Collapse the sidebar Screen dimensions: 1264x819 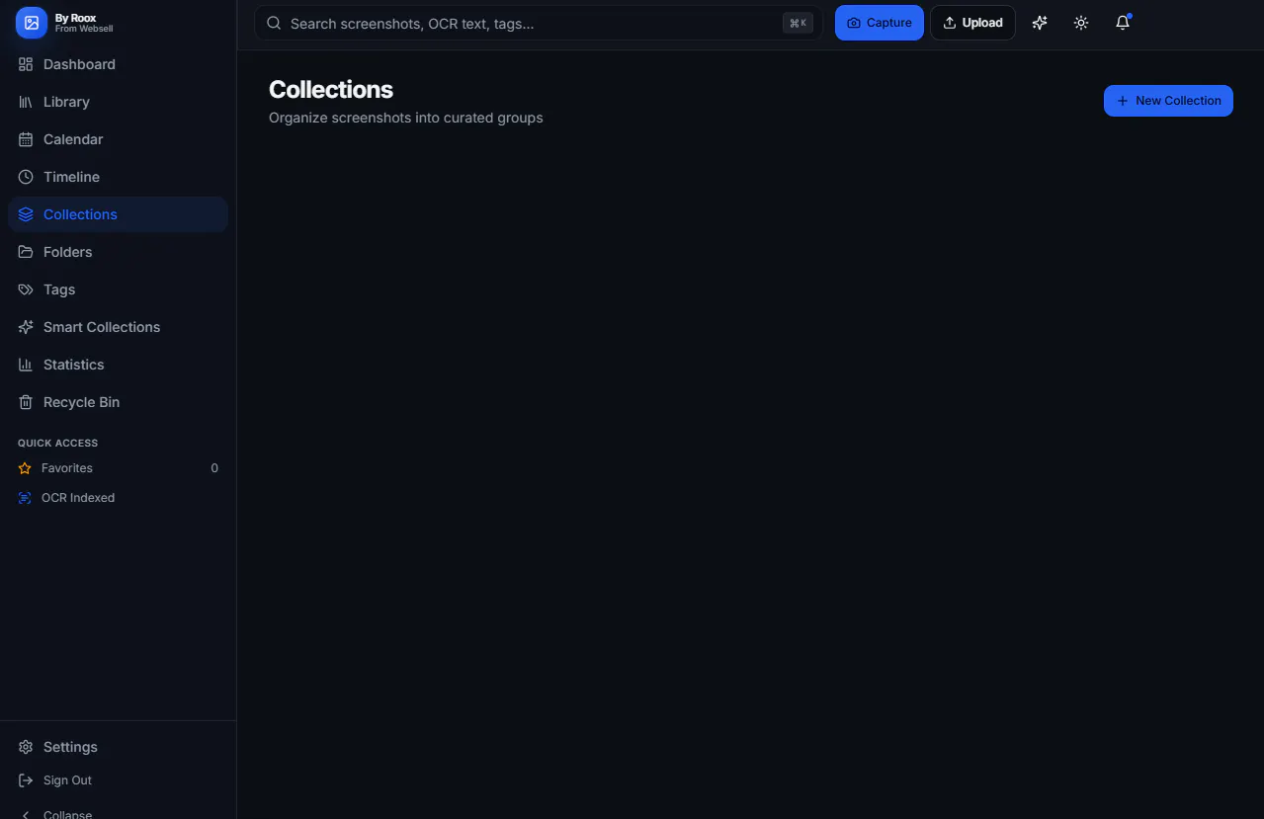tap(118, 812)
